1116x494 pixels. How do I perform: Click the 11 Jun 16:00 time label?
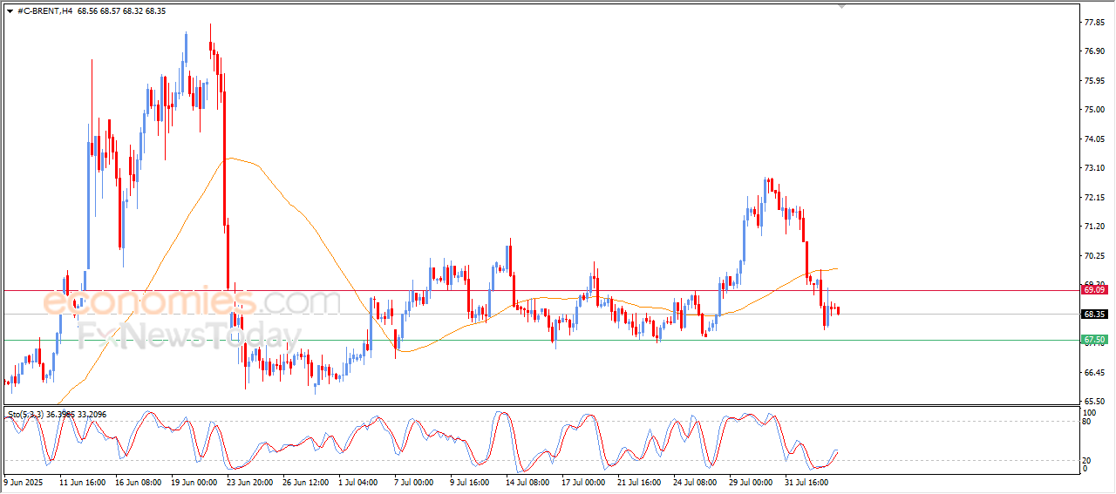(83, 481)
